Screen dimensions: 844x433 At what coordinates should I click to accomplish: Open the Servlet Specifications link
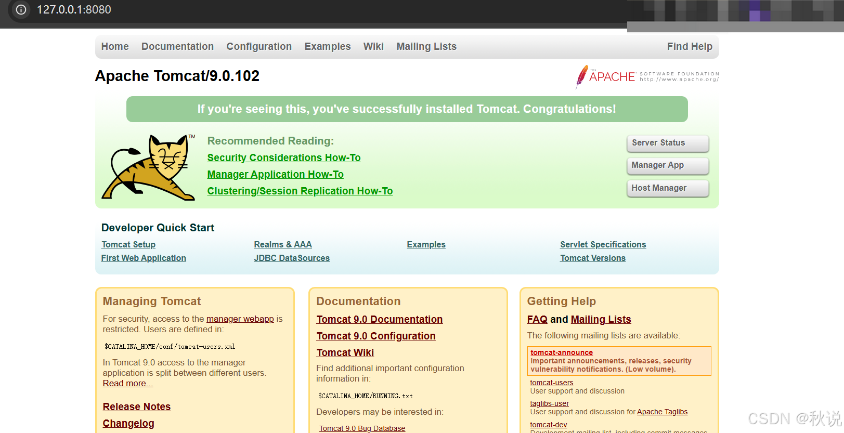pyautogui.click(x=603, y=244)
